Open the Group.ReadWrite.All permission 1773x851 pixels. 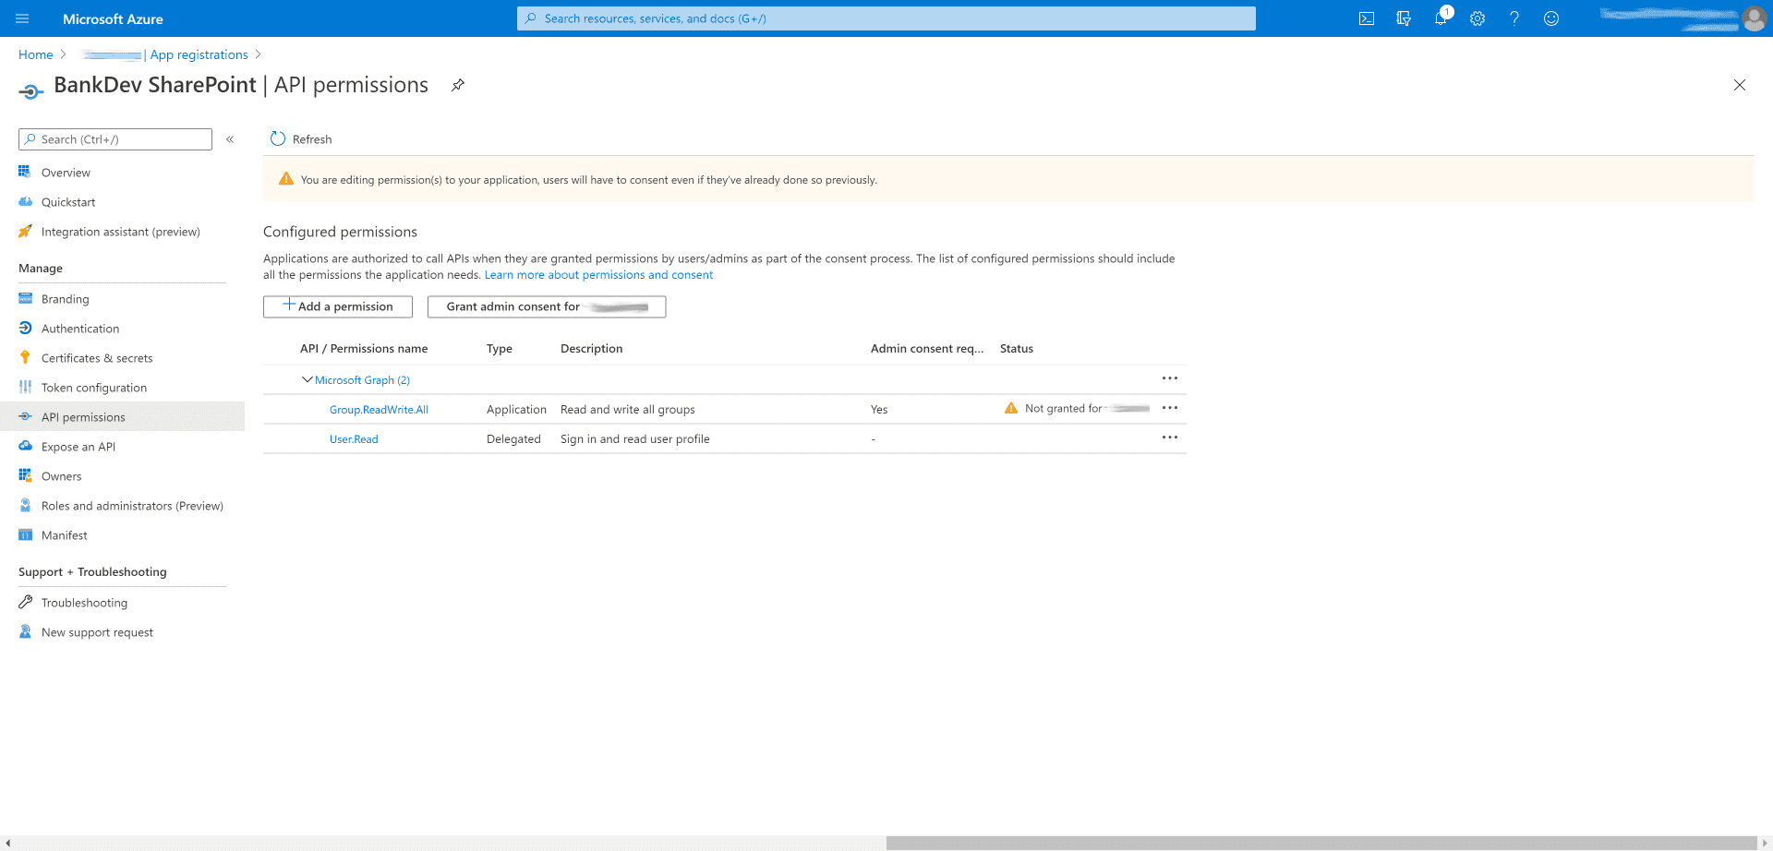(x=379, y=410)
